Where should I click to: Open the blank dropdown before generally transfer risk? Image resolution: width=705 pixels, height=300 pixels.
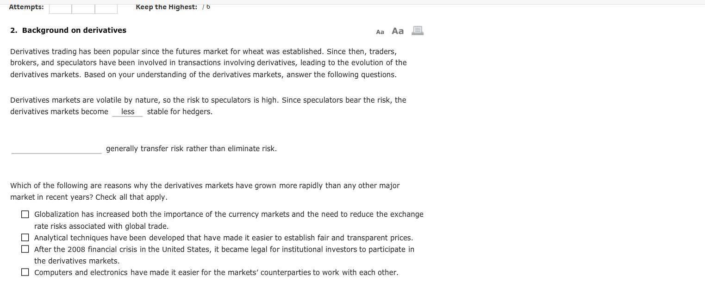(x=56, y=148)
